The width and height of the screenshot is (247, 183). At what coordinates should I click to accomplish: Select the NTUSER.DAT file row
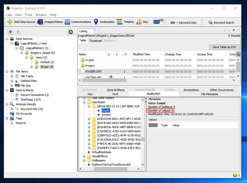(x=93, y=71)
